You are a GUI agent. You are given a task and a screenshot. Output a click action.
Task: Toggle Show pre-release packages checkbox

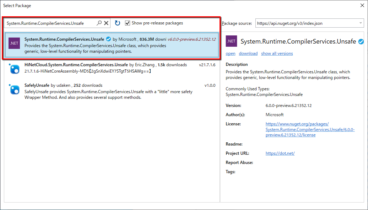(128, 23)
